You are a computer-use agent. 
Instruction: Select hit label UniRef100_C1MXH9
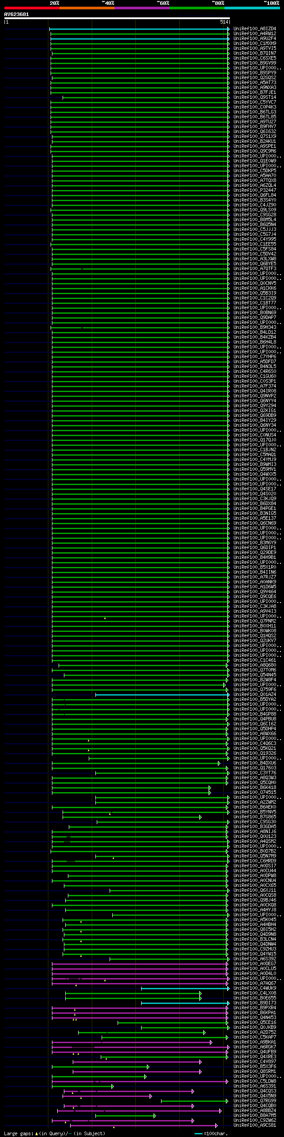(x=255, y=44)
